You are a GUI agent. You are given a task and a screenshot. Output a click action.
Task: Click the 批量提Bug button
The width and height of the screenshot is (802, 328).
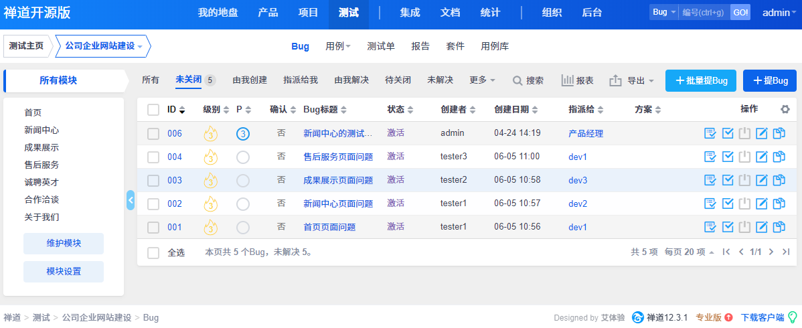coord(701,80)
